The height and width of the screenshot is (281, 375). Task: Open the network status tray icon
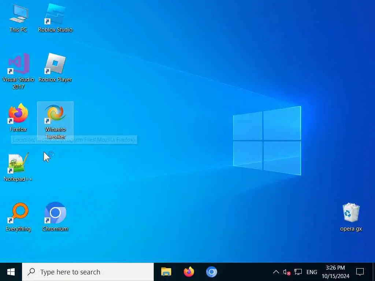click(298, 272)
